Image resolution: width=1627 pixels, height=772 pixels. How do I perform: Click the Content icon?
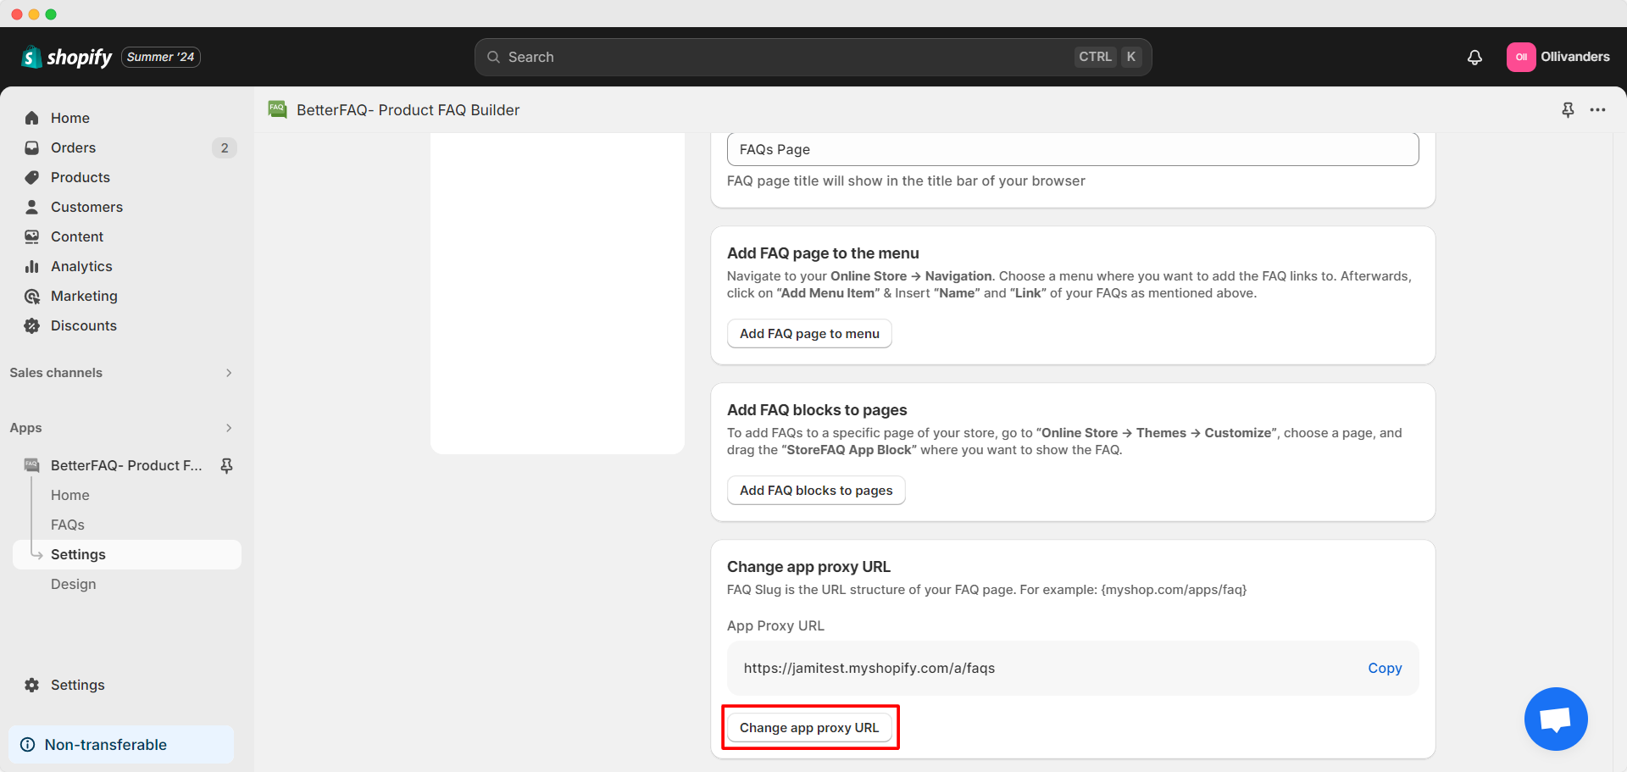click(32, 236)
